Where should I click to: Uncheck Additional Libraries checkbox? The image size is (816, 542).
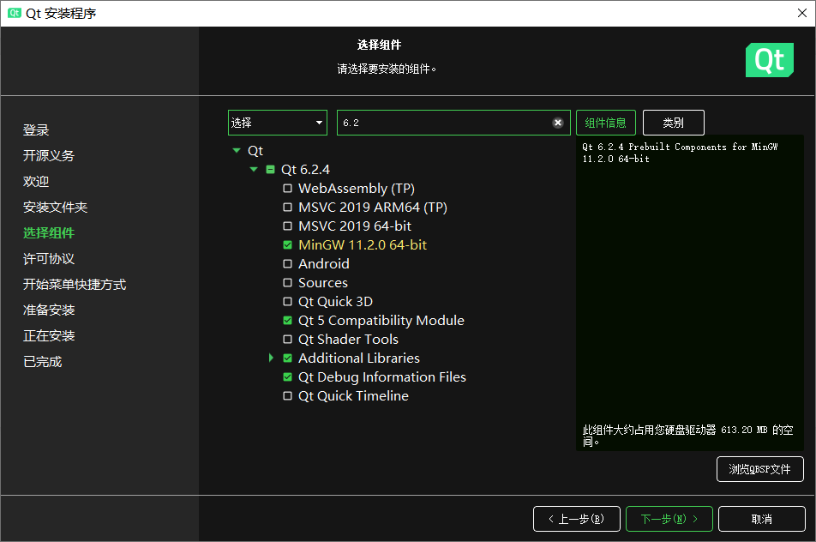[287, 358]
